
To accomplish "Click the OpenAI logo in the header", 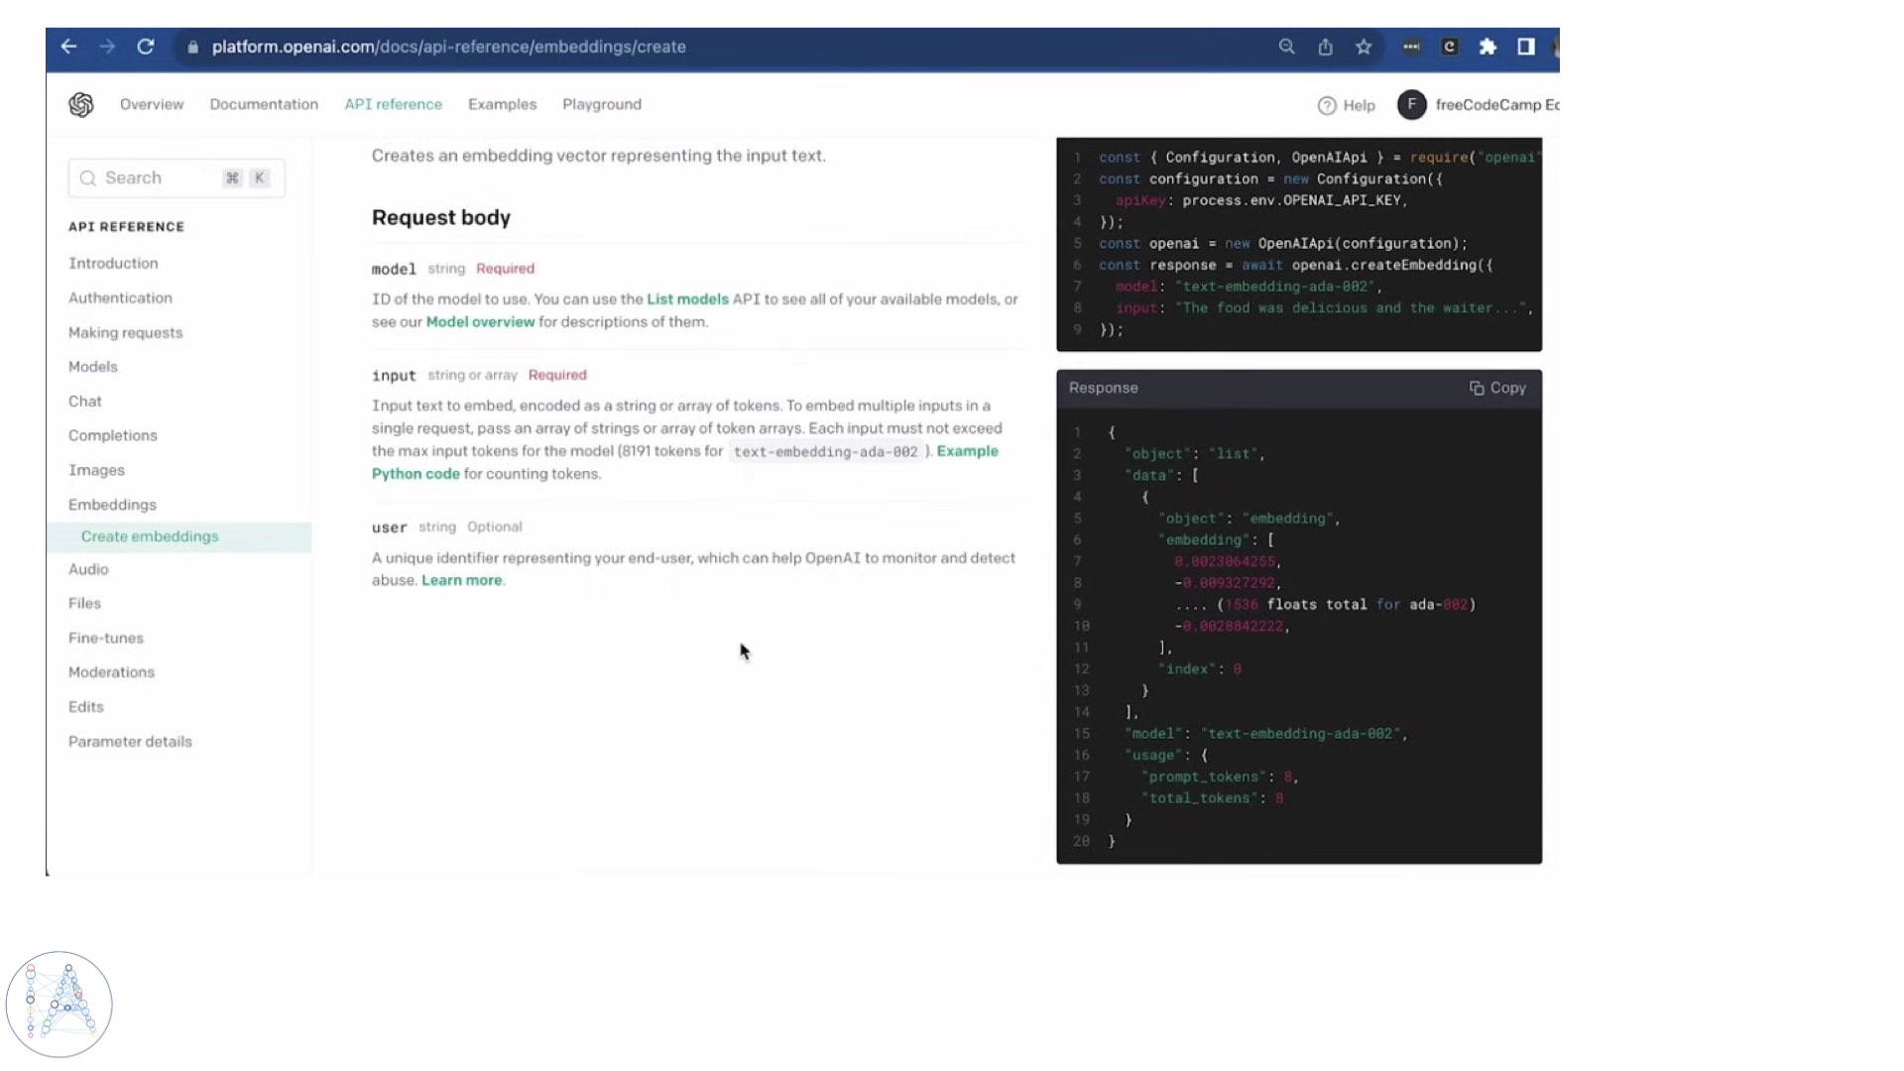I will (x=81, y=104).
